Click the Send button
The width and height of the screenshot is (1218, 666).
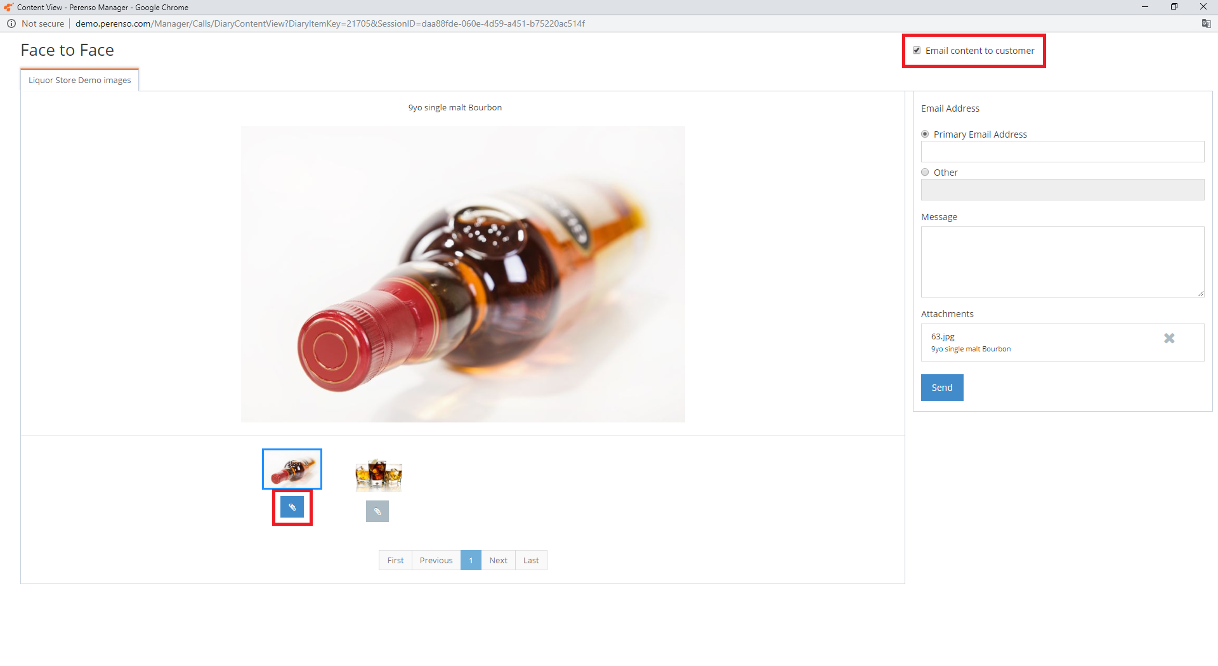(x=942, y=388)
